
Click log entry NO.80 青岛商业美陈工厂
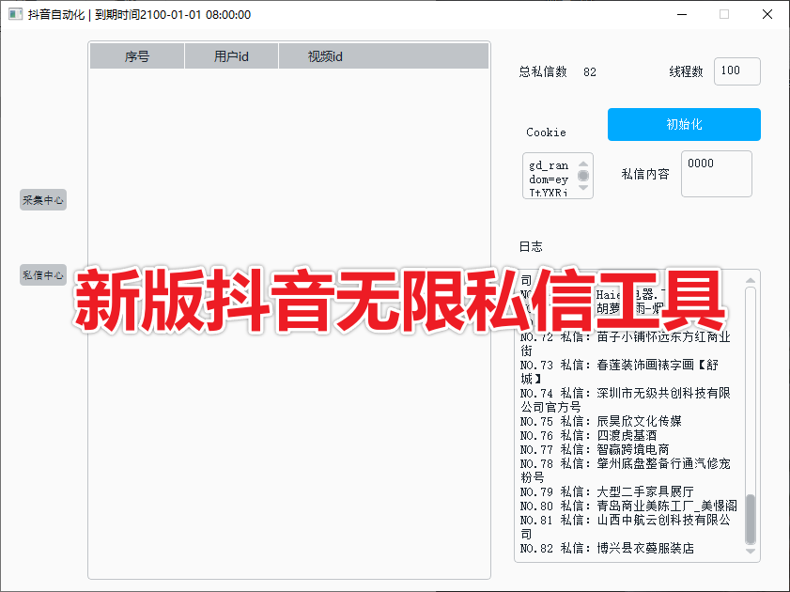pos(628,506)
